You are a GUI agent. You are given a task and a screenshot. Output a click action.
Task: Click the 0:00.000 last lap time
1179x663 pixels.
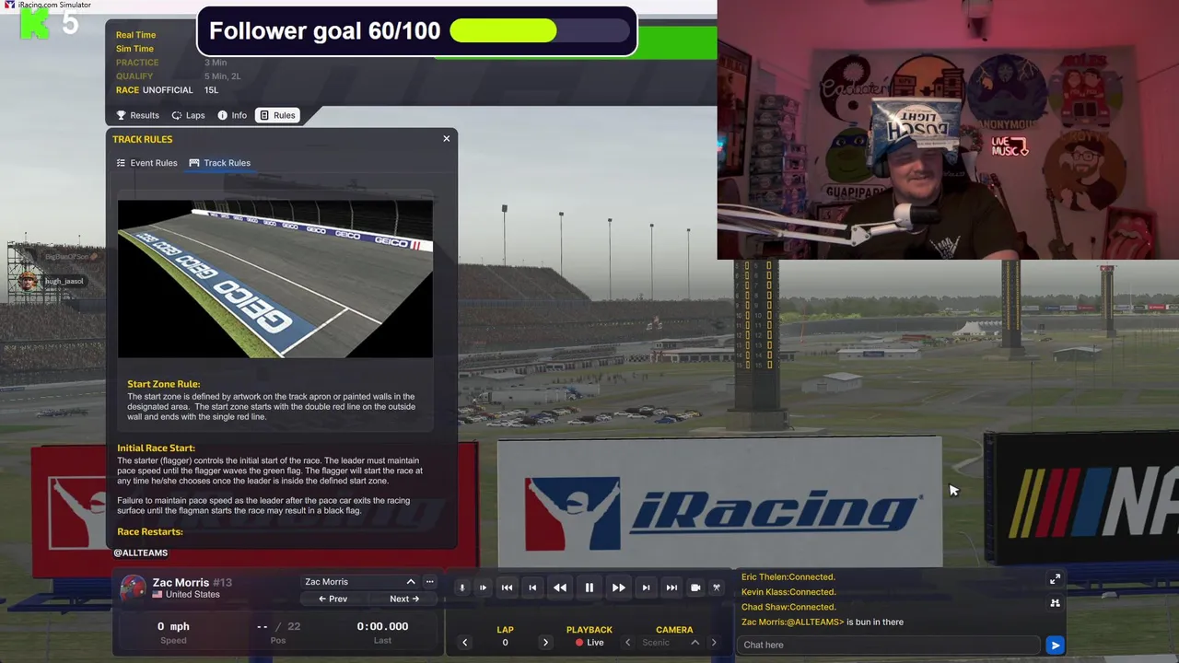tap(382, 626)
